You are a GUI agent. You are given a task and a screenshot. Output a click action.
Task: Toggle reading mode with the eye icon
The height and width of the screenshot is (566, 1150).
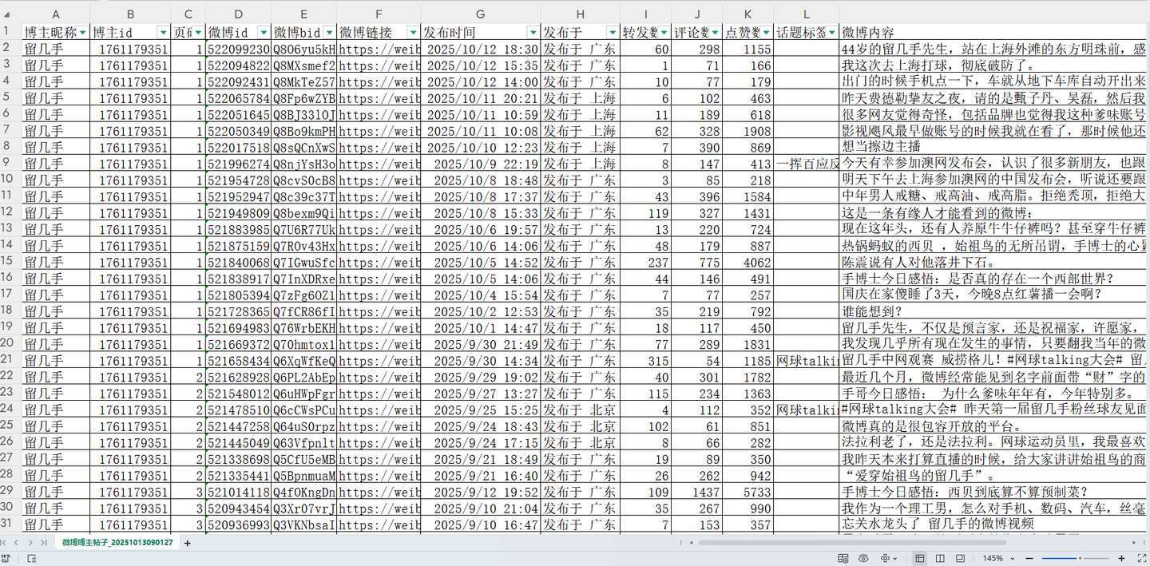(x=863, y=557)
